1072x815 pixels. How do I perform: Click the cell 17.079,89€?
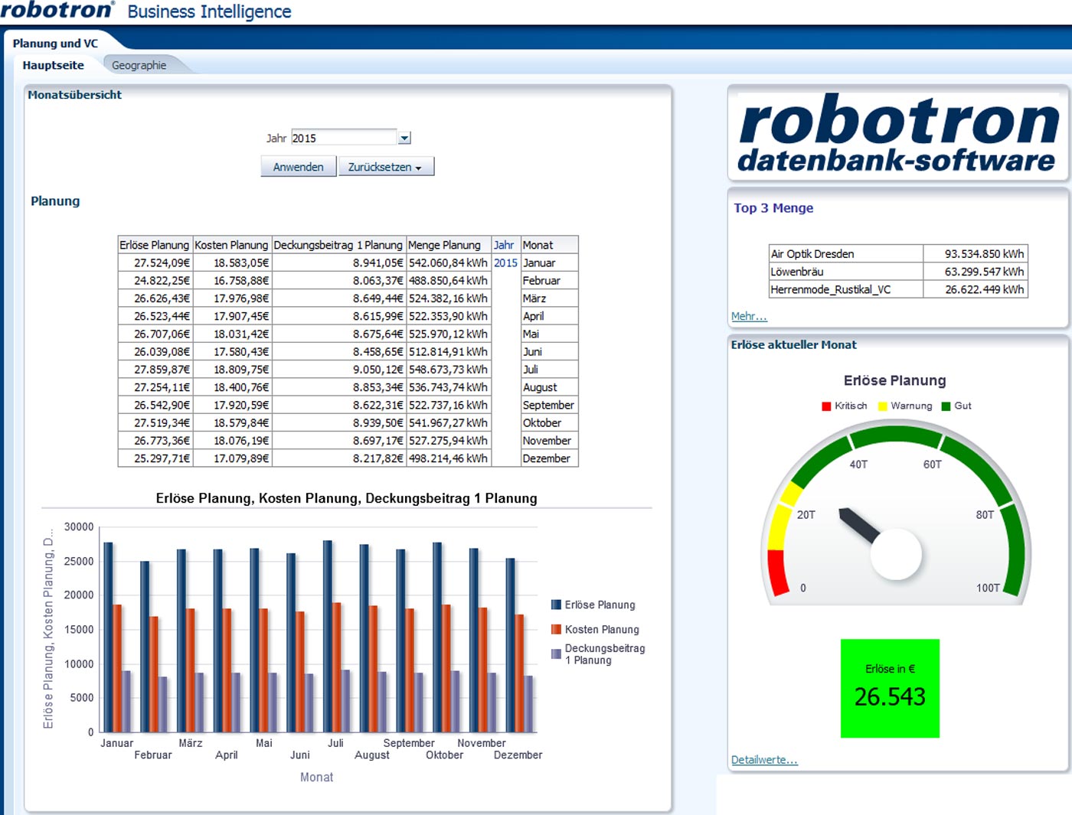pyautogui.click(x=231, y=458)
